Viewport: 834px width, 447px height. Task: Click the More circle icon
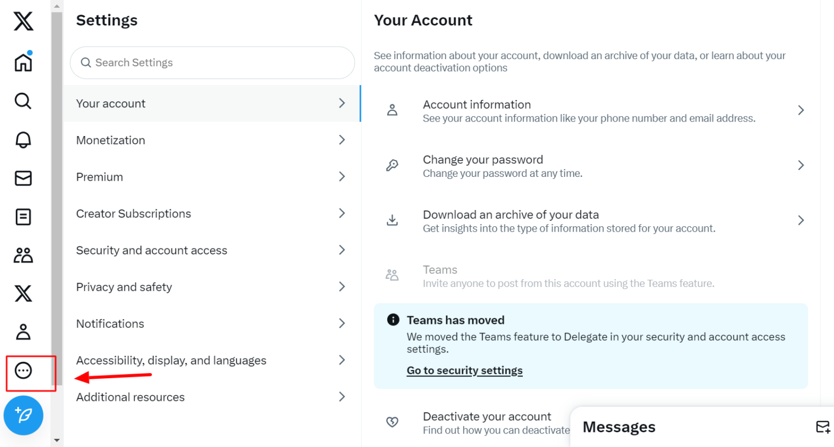click(x=23, y=371)
